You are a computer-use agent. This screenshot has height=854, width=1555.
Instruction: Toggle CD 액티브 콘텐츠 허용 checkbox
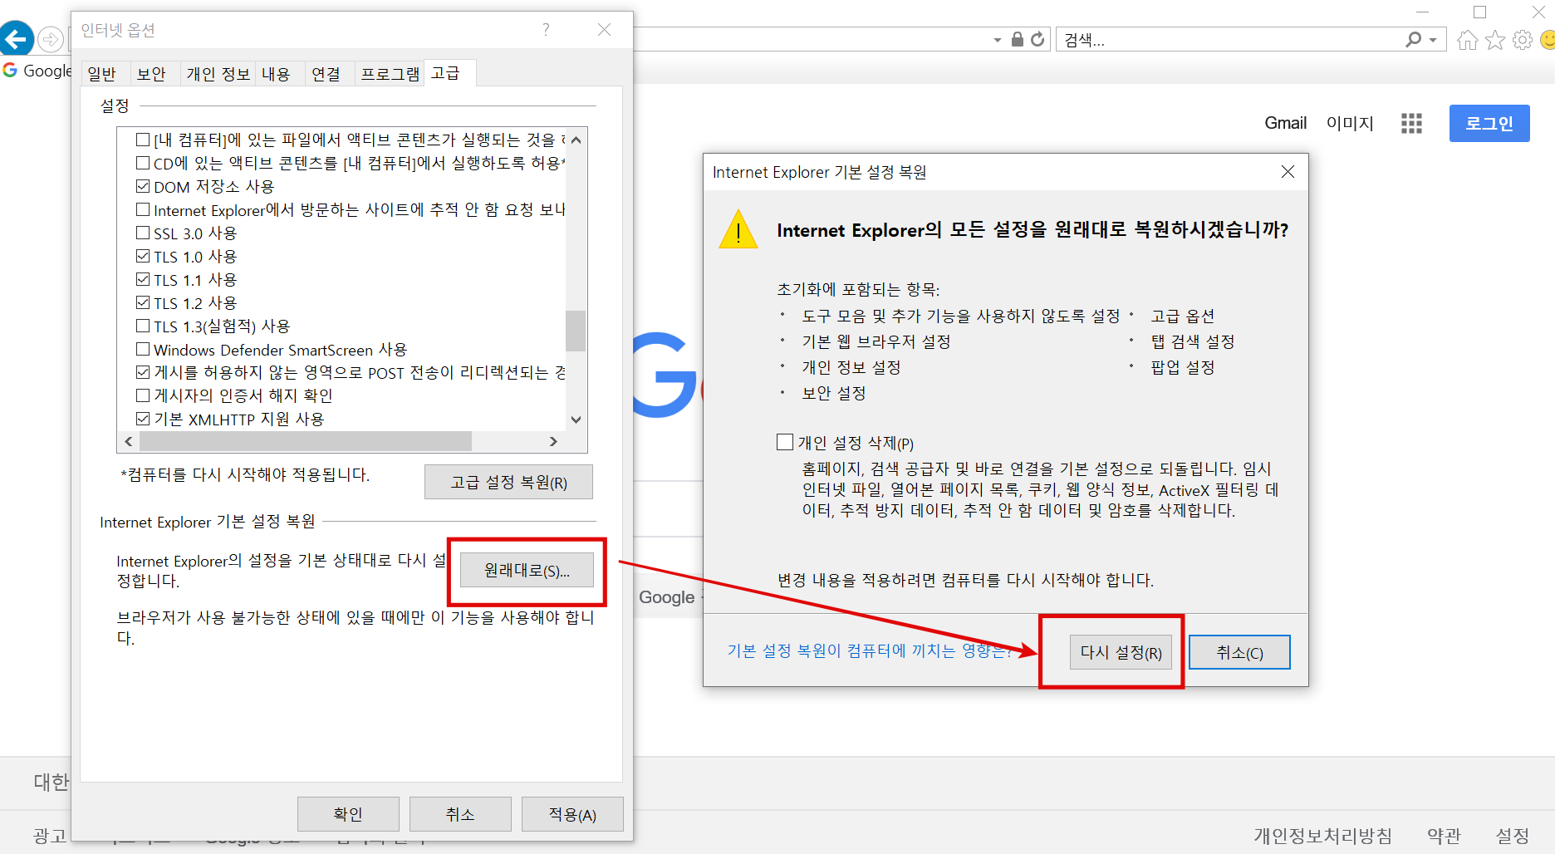(143, 163)
